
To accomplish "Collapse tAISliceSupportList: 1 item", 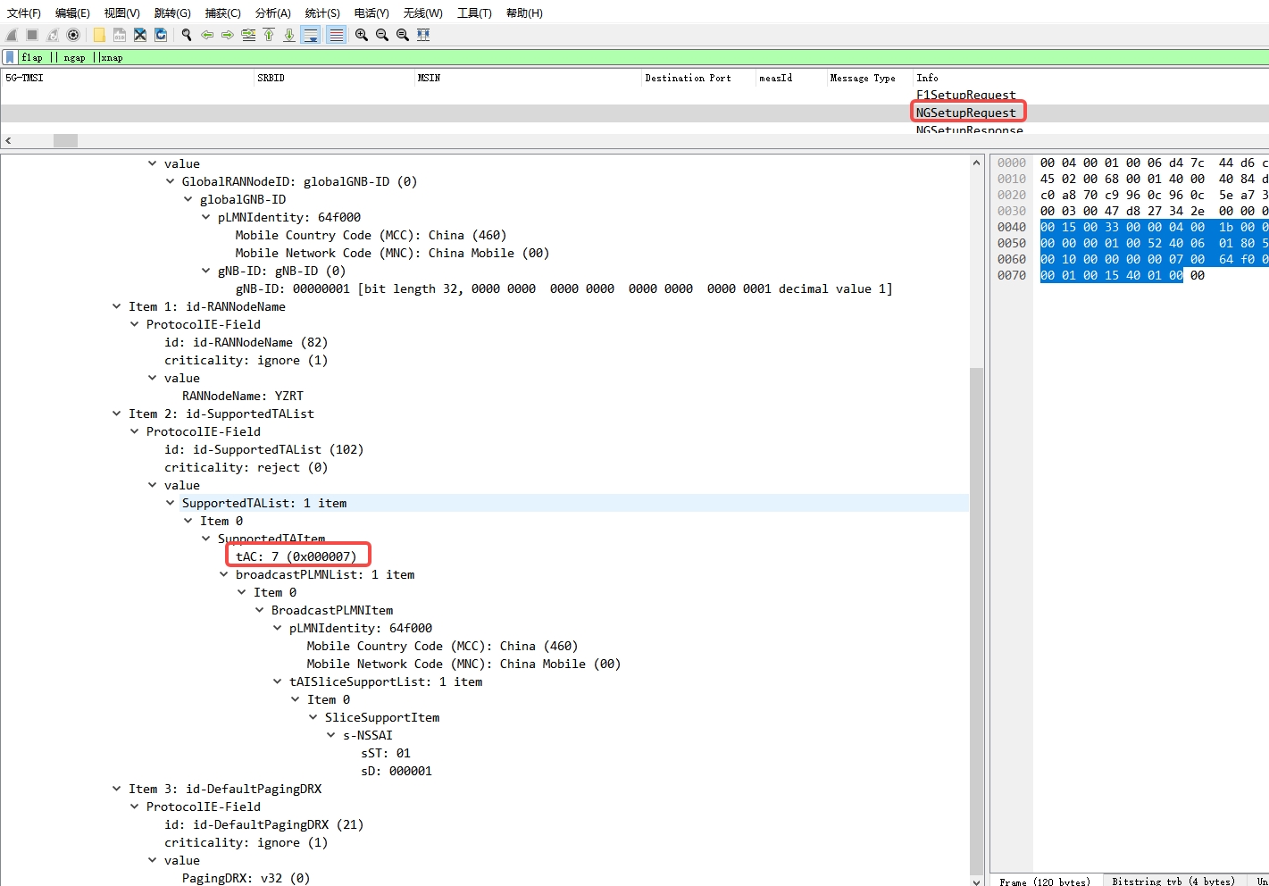I will tap(277, 681).
